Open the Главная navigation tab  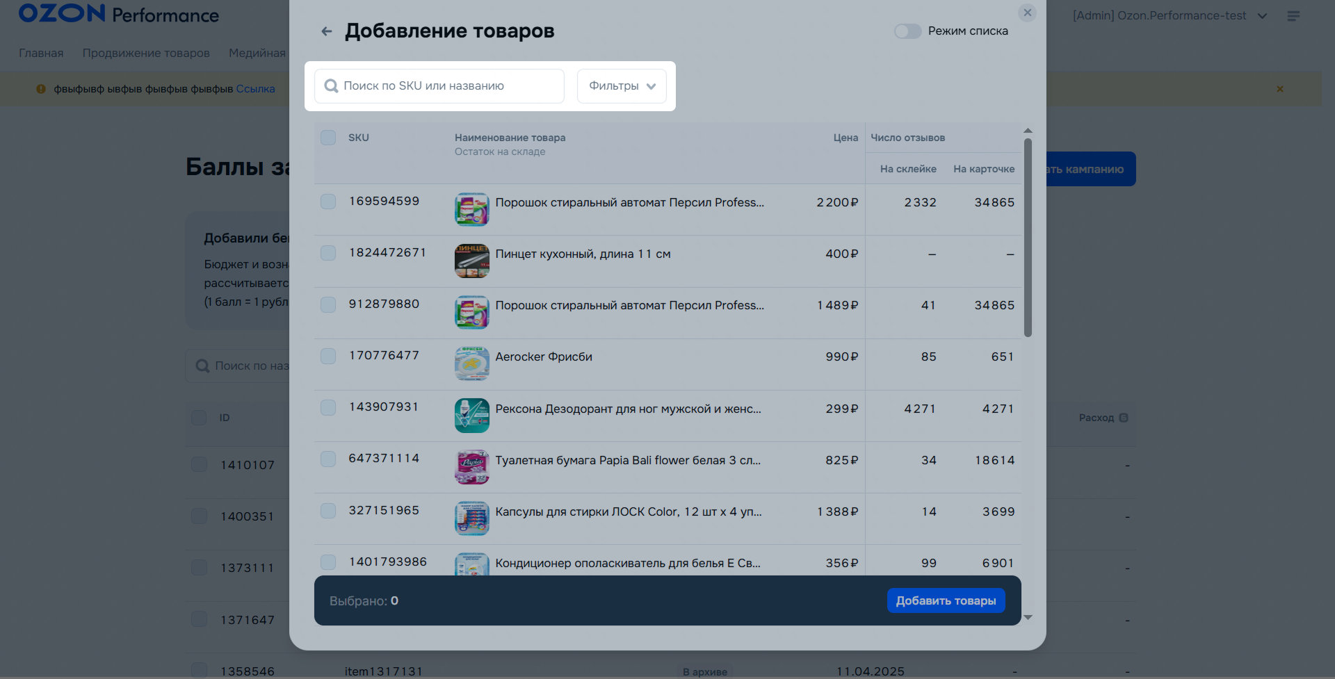click(41, 54)
